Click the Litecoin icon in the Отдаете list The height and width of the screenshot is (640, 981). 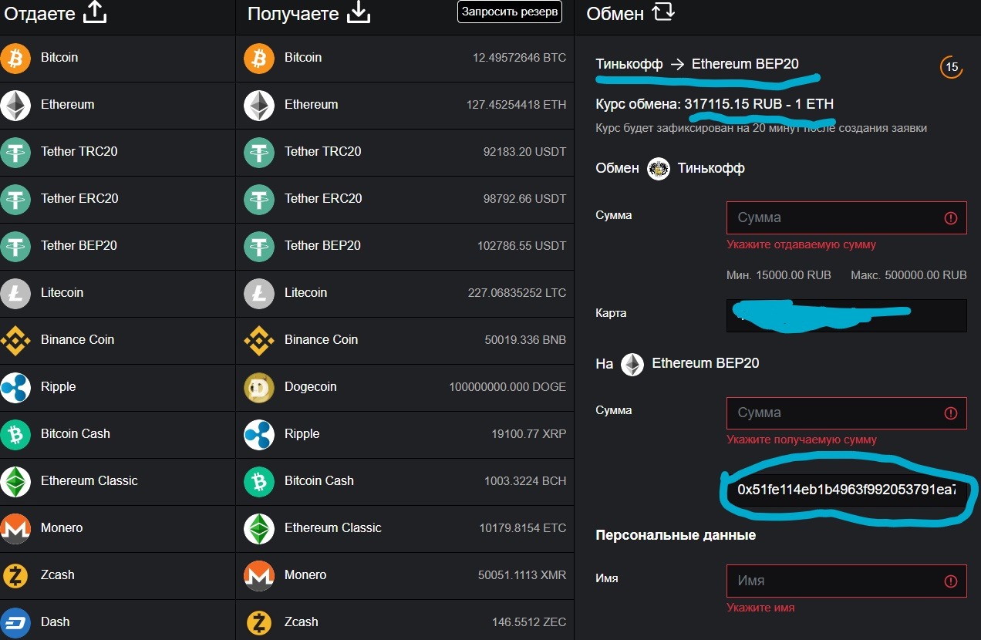[x=15, y=293]
